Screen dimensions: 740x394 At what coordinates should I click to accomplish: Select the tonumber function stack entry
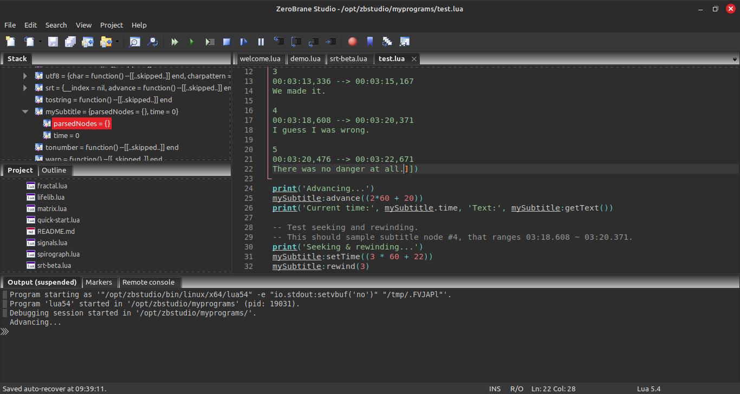click(112, 147)
